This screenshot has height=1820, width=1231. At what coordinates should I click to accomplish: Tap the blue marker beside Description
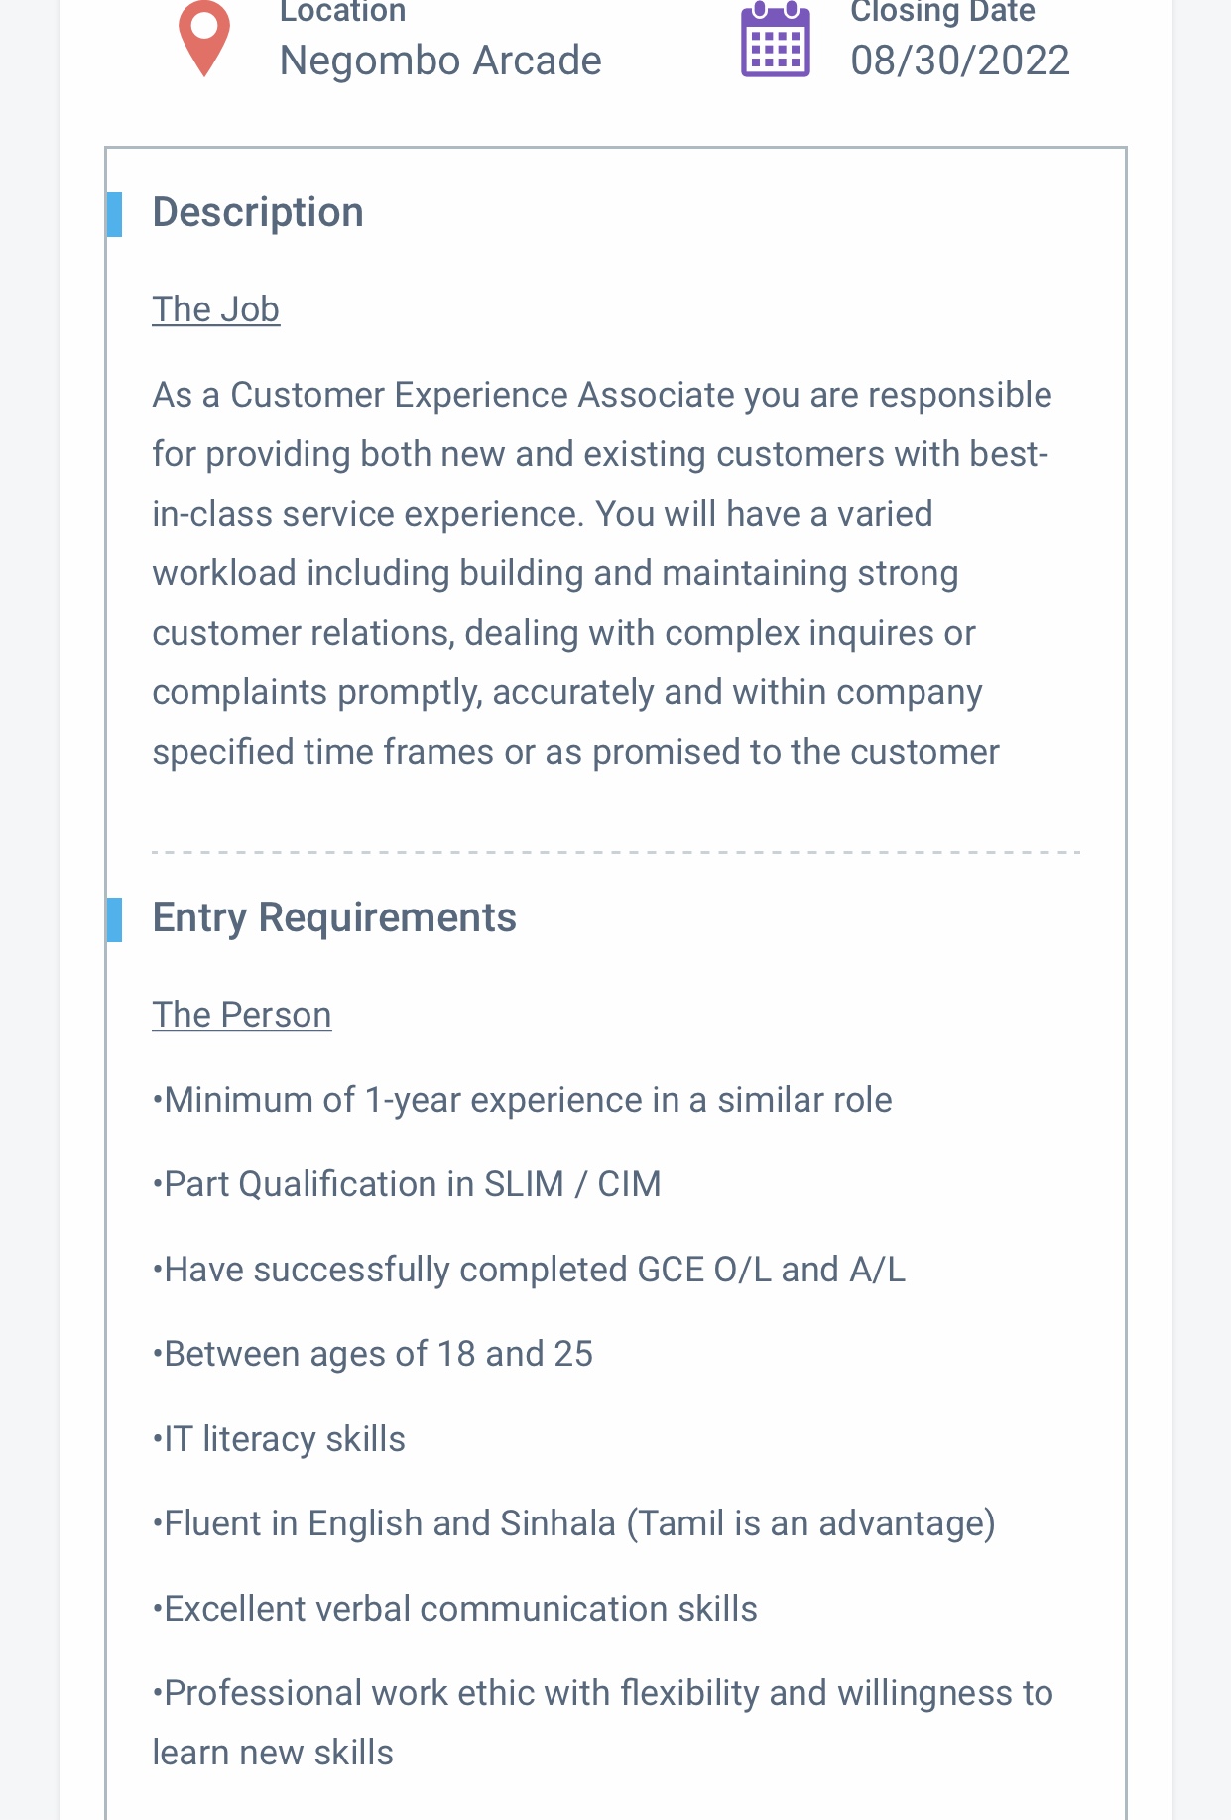point(115,214)
